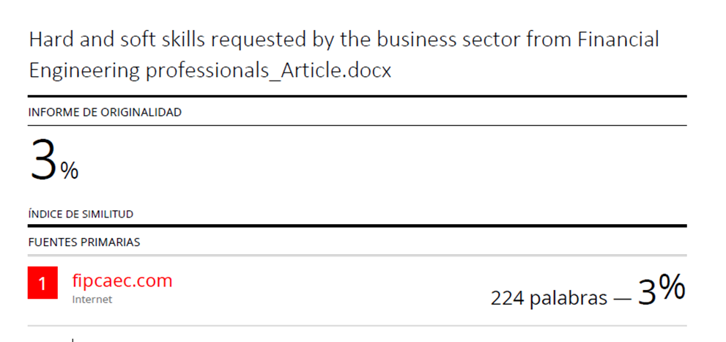Click the thick divider below the document title
This screenshot has height=342, width=726.
point(357,97)
